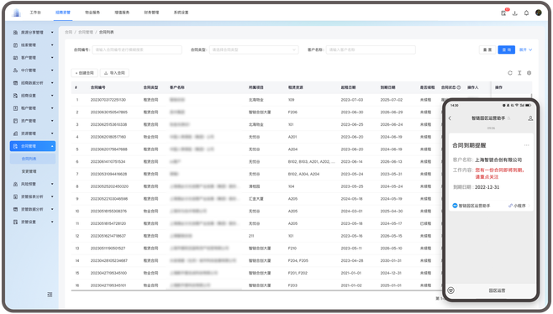553x314 pixels.
Task: Open the user avatar menu
Action: [x=539, y=13]
